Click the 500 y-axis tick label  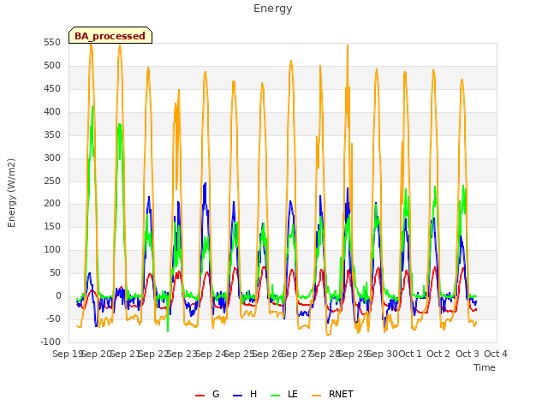52,65
